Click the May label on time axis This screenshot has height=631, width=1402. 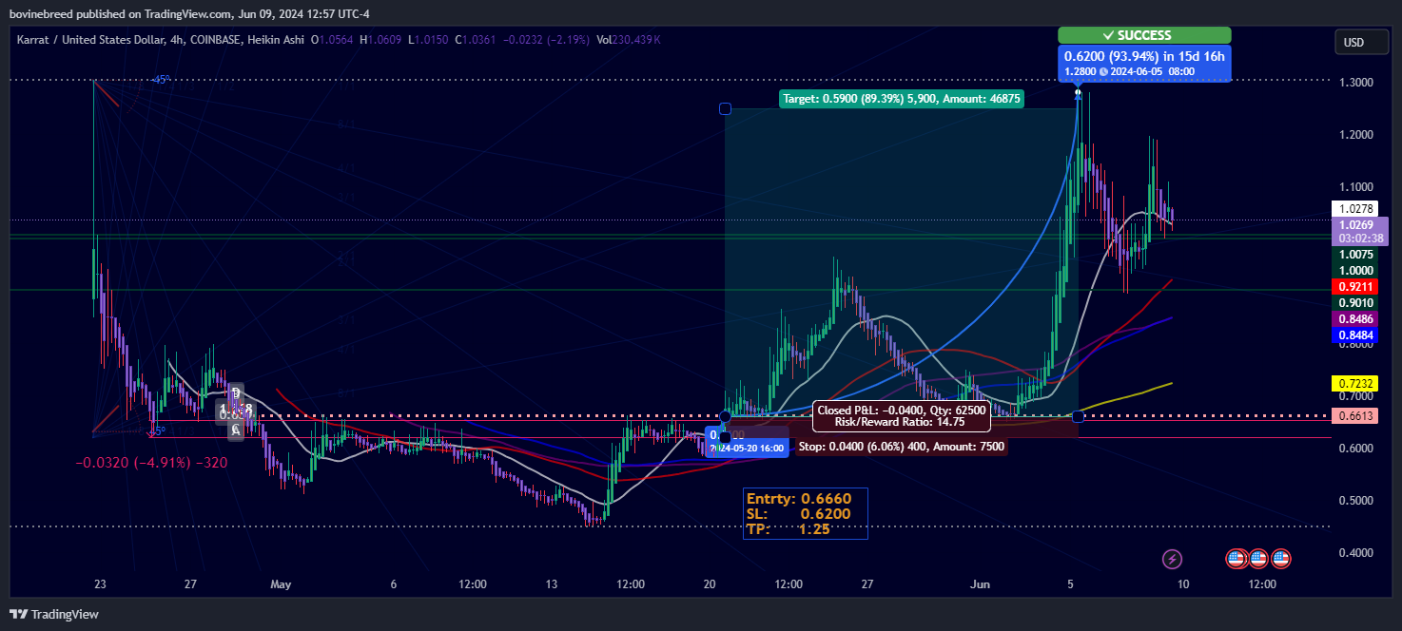click(x=281, y=584)
